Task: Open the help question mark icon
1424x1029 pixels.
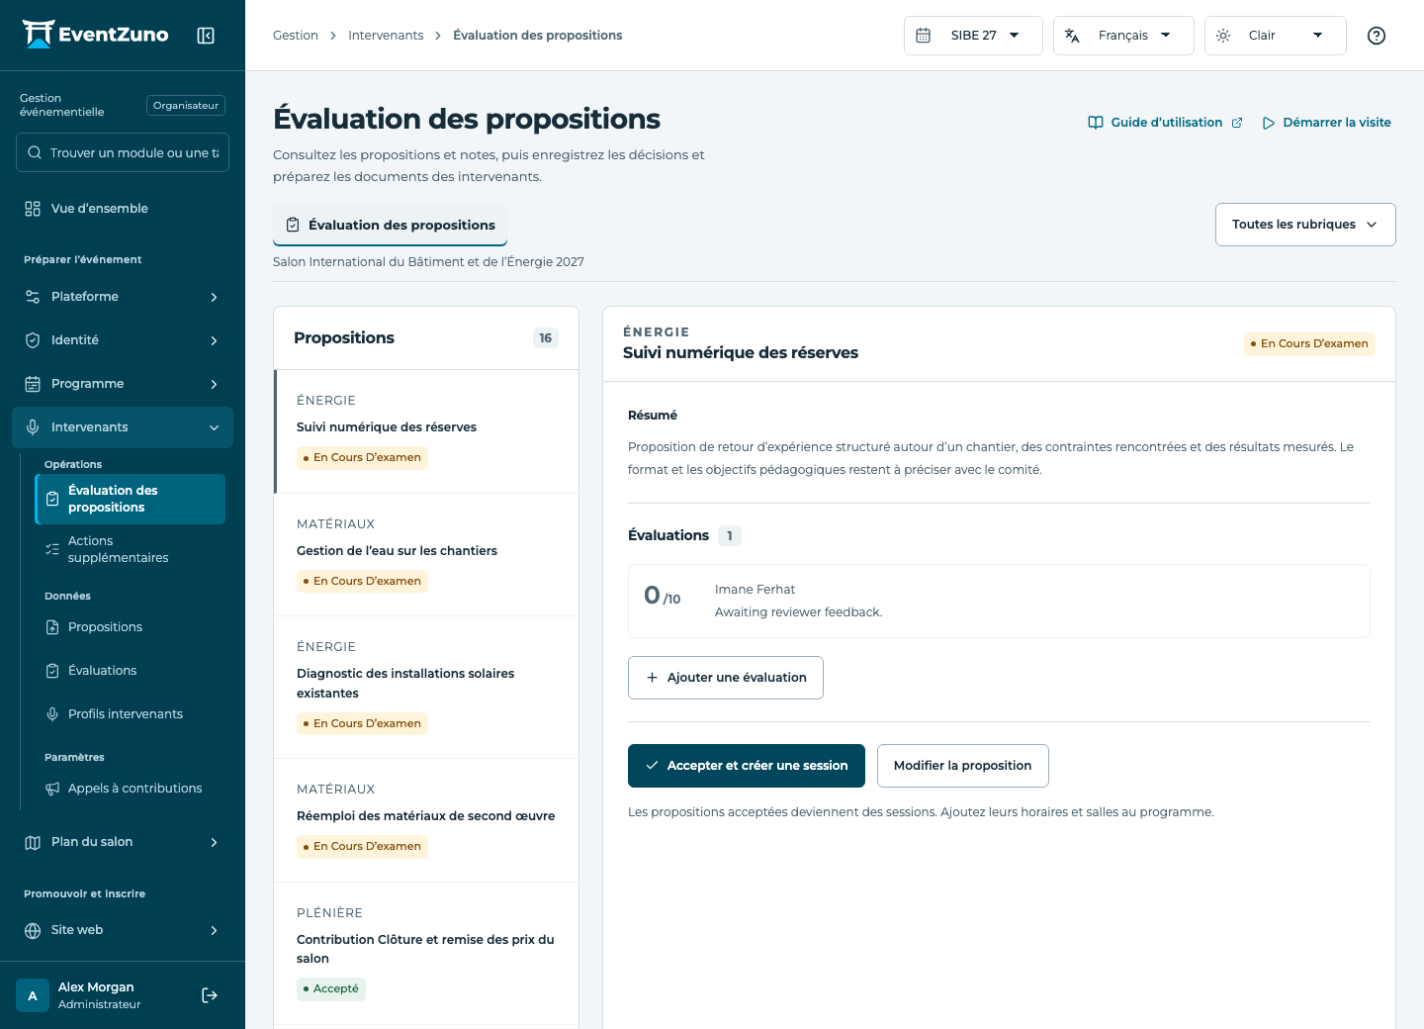Action: point(1376,36)
